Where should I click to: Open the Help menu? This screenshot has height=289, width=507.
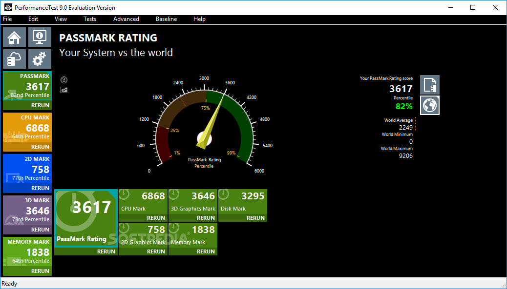click(199, 19)
